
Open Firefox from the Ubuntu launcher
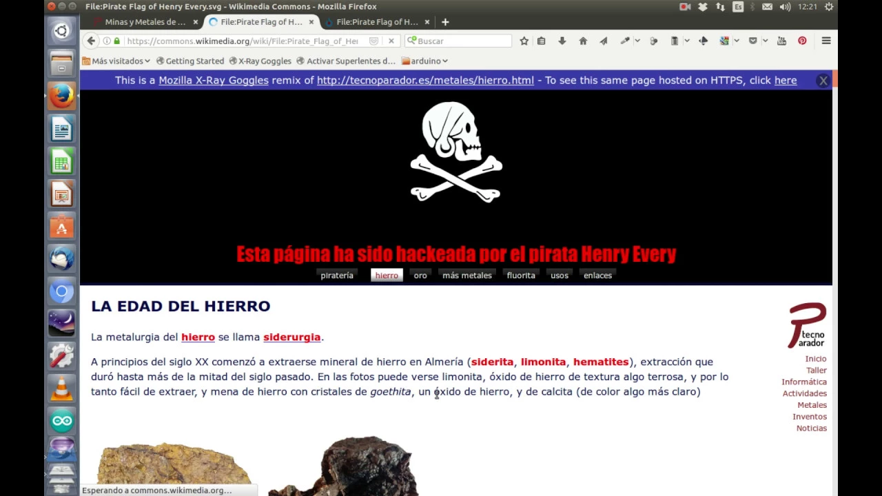coord(61,96)
